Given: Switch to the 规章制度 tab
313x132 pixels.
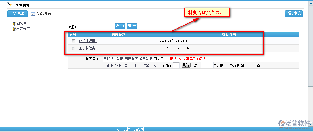Looking at the screenshot, I should tap(18, 13).
